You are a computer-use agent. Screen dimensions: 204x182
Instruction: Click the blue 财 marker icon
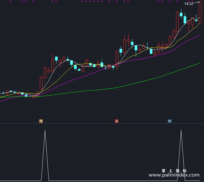point(170,121)
